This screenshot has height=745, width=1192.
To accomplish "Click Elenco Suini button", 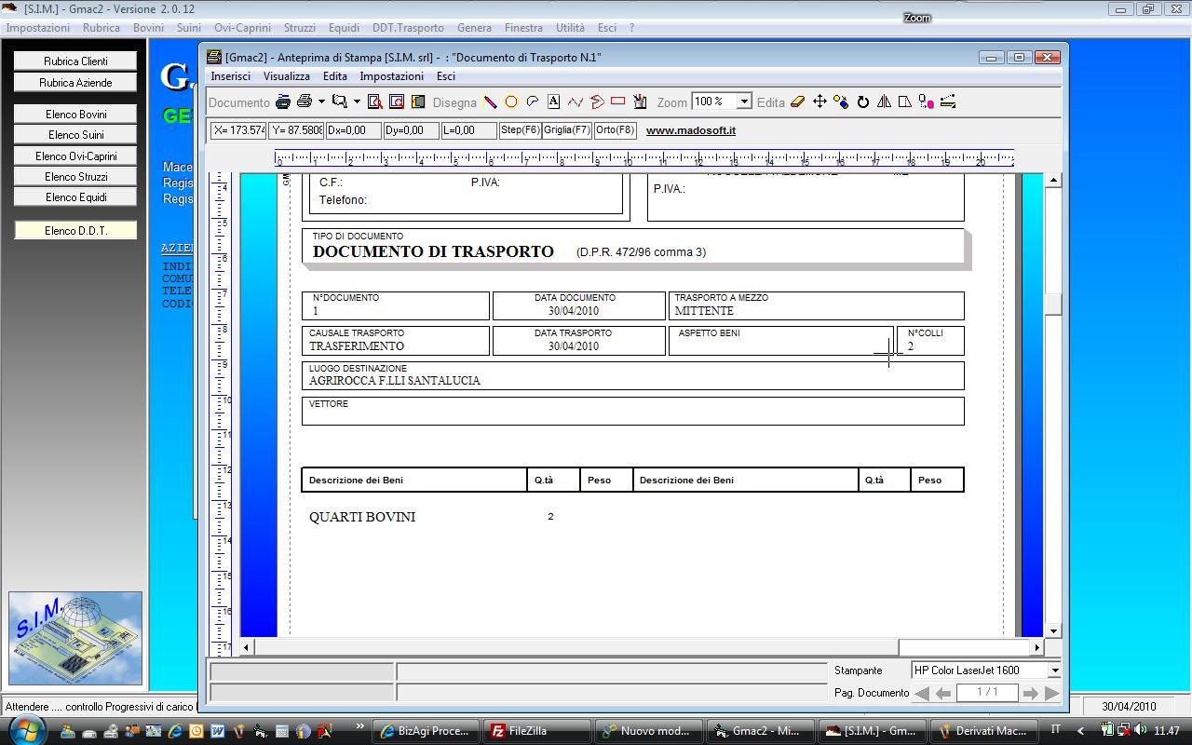I will click(x=75, y=135).
